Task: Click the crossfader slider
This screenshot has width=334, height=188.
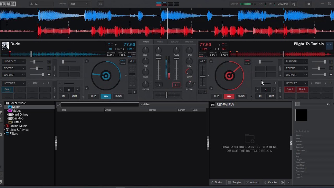Action: [167, 95]
